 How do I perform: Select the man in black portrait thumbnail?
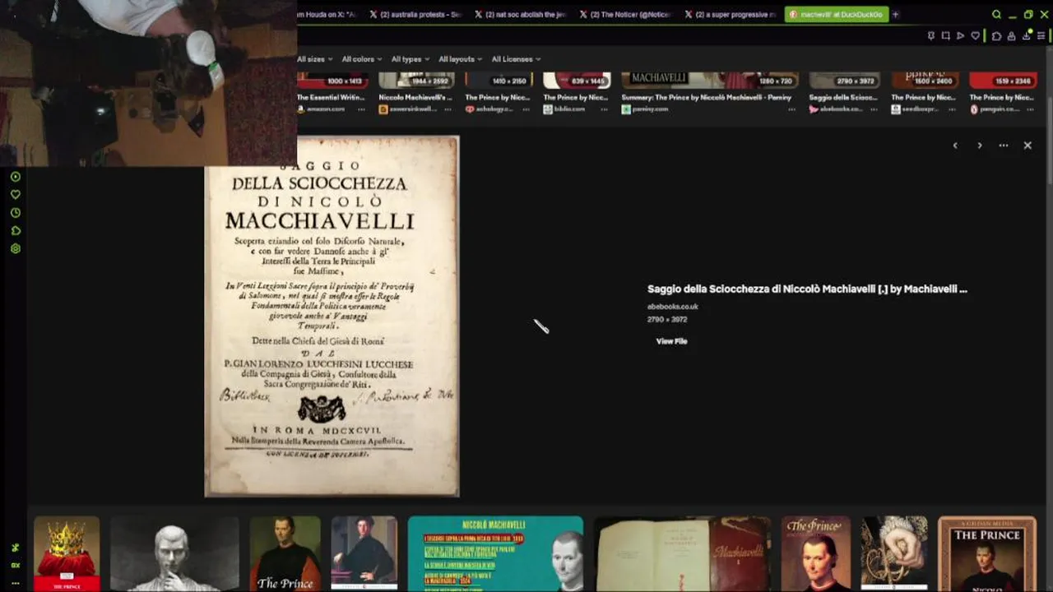click(x=364, y=553)
